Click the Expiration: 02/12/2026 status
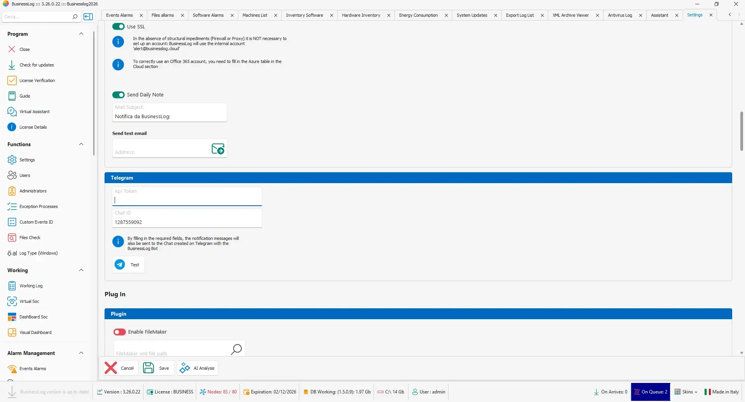This screenshot has height=402, width=745. point(270,392)
